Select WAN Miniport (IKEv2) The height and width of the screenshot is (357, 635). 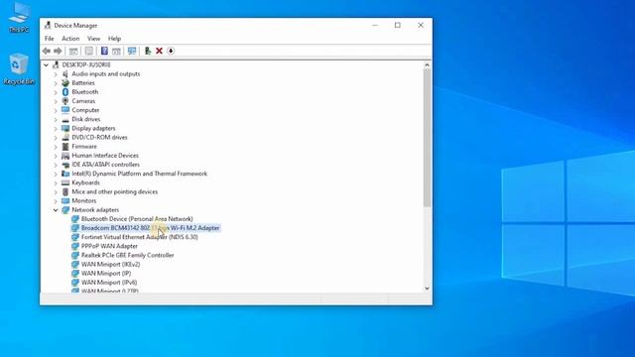110,265
